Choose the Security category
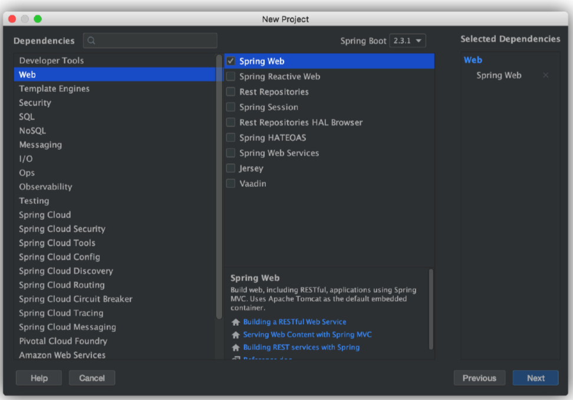 coord(115,103)
